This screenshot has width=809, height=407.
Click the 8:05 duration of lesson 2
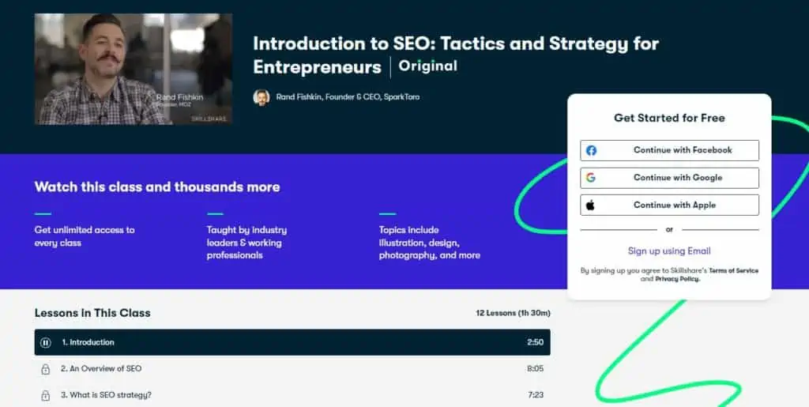(535, 369)
